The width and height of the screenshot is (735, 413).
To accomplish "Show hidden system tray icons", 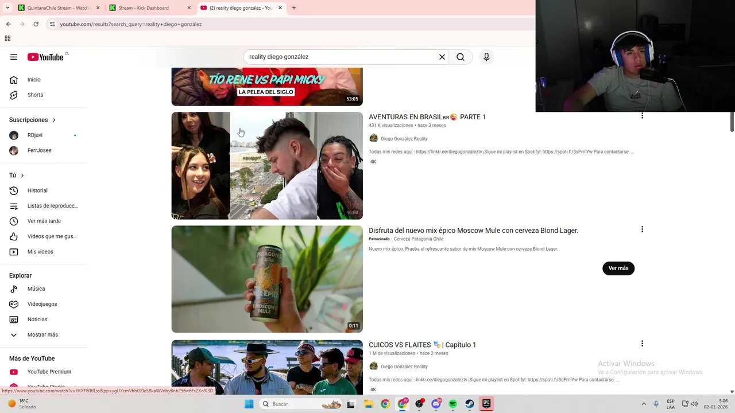I will click(644, 404).
